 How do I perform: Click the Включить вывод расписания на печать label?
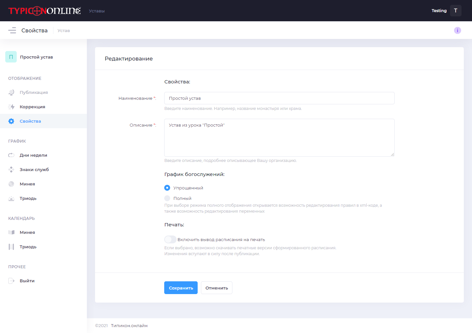point(221,239)
